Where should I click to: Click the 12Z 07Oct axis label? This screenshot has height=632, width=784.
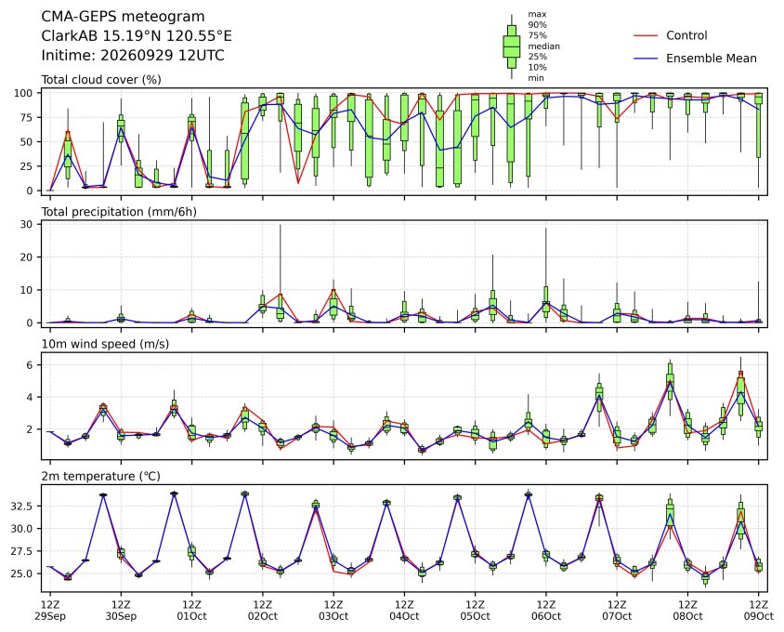pos(617,610)
